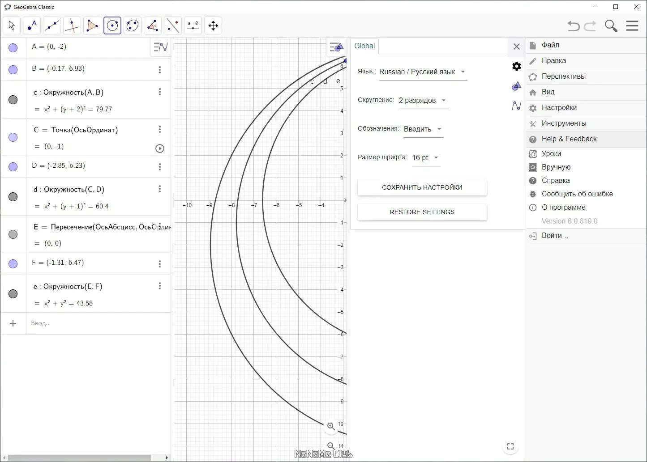
Task: Expand the Вид menu
Action: tap(587, 92)
